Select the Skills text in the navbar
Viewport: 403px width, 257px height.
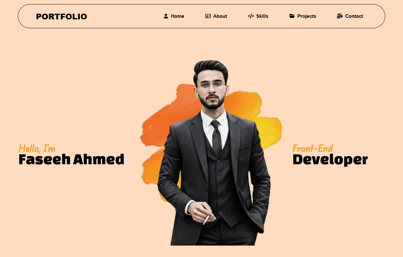point(262,16)
